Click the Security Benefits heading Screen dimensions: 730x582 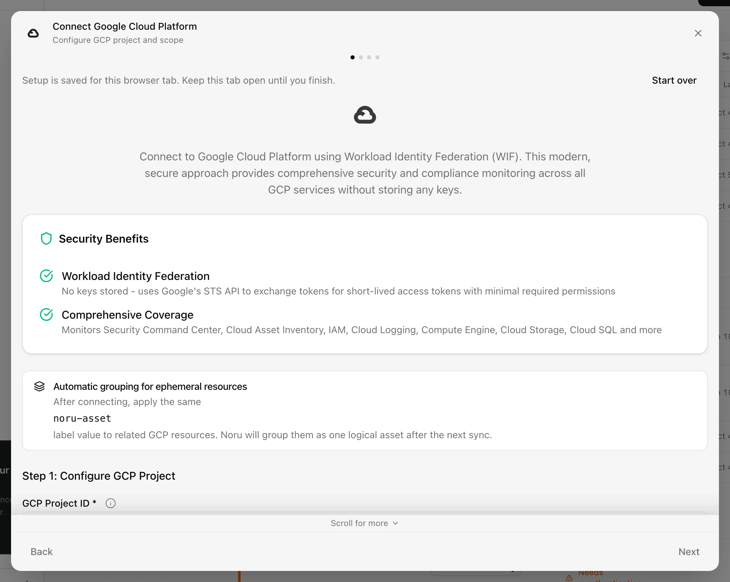(x=104, y=239)
